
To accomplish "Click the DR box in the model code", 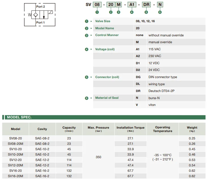I will [x=146, y=5].
